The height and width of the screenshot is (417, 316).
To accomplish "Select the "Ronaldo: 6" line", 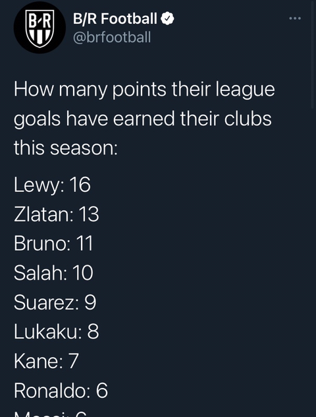I will (61, 391).
